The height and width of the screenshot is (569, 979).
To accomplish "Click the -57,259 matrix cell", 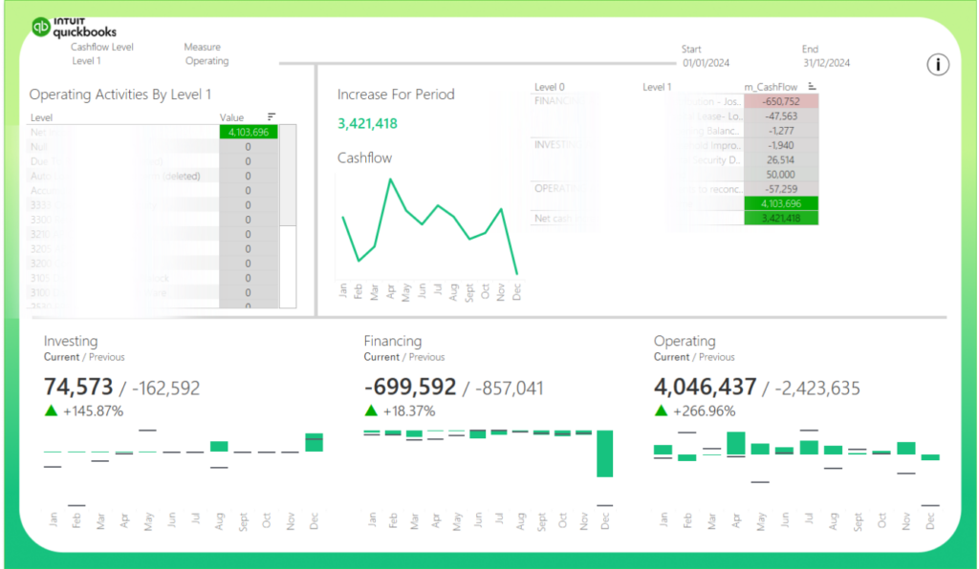I will pos(781,189).
